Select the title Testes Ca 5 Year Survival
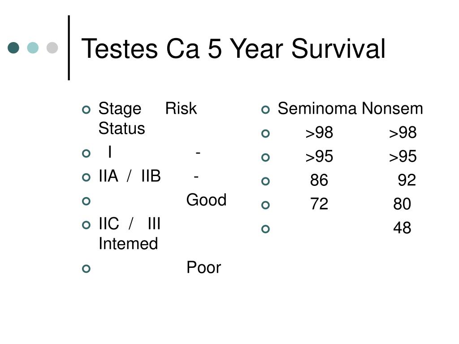459x344 pixels. pos(233,48)
